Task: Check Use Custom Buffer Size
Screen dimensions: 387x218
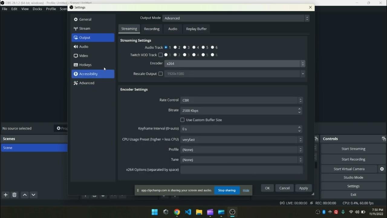Action: [x=182, y=120]
